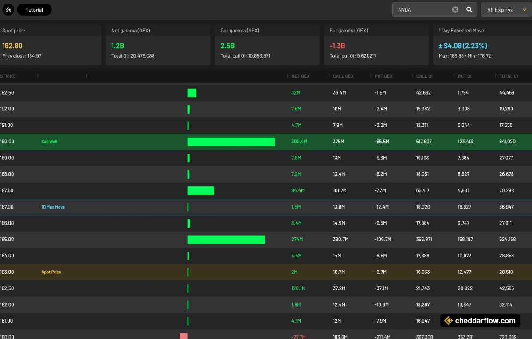Click Total OI: 20,475,088 text

pos(133,56)
